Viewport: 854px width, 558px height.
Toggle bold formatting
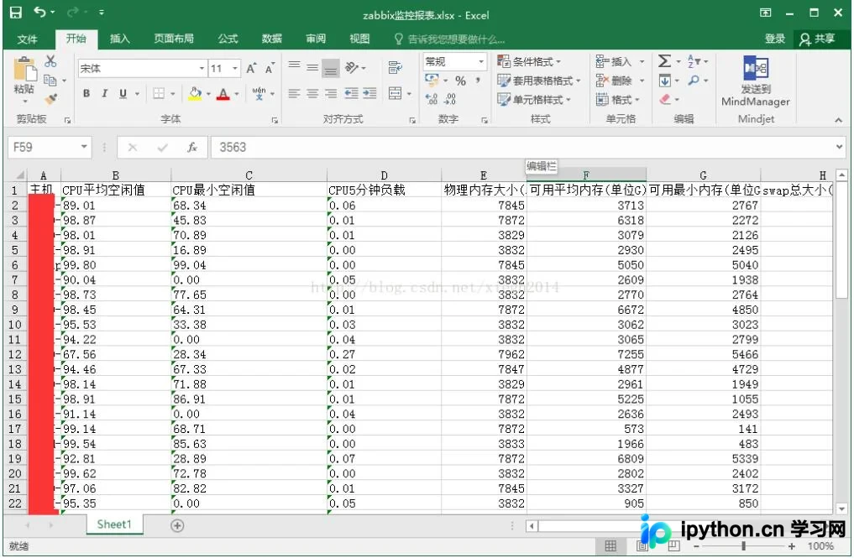(x=86, y=94)
